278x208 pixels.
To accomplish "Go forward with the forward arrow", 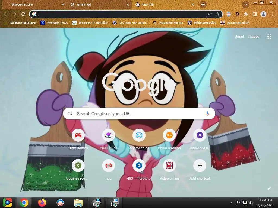I will click(x=15, y=14).
